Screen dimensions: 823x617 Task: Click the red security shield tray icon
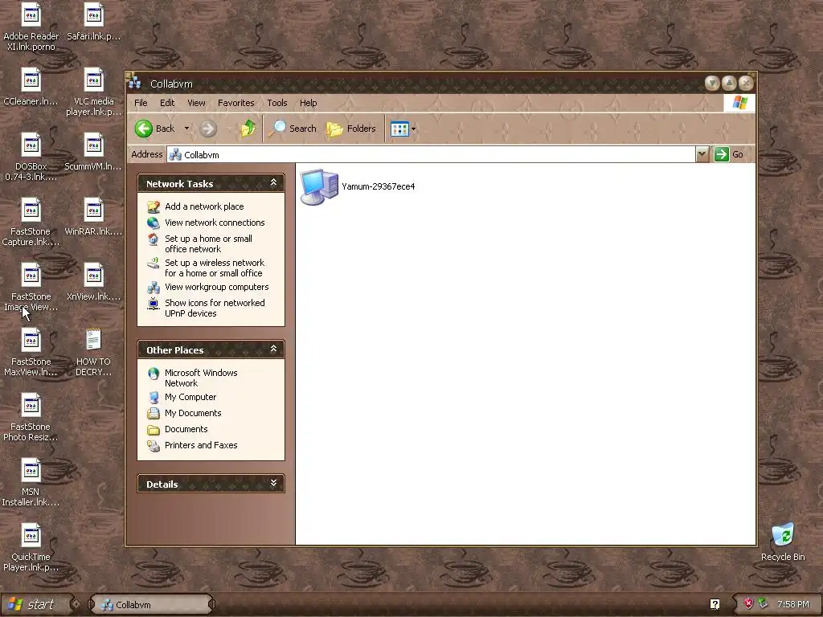click(x=748, y=604)
